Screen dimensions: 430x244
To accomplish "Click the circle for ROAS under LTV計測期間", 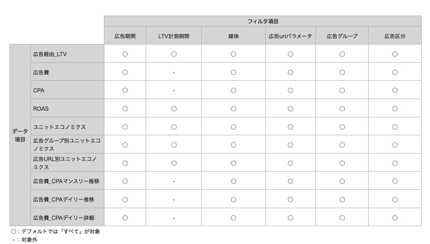I will tap(174, 109).
